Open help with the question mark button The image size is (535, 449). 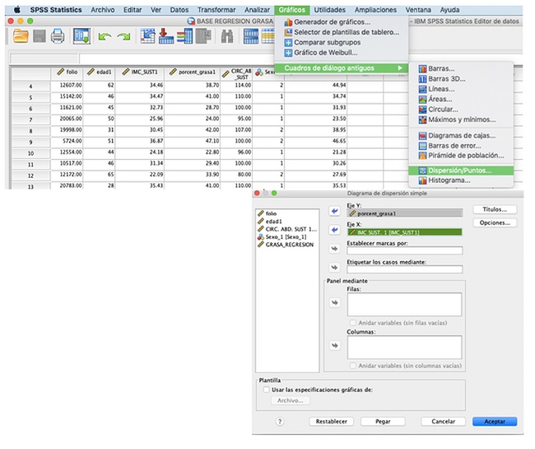pyautogui.click(x=281, y=421)
